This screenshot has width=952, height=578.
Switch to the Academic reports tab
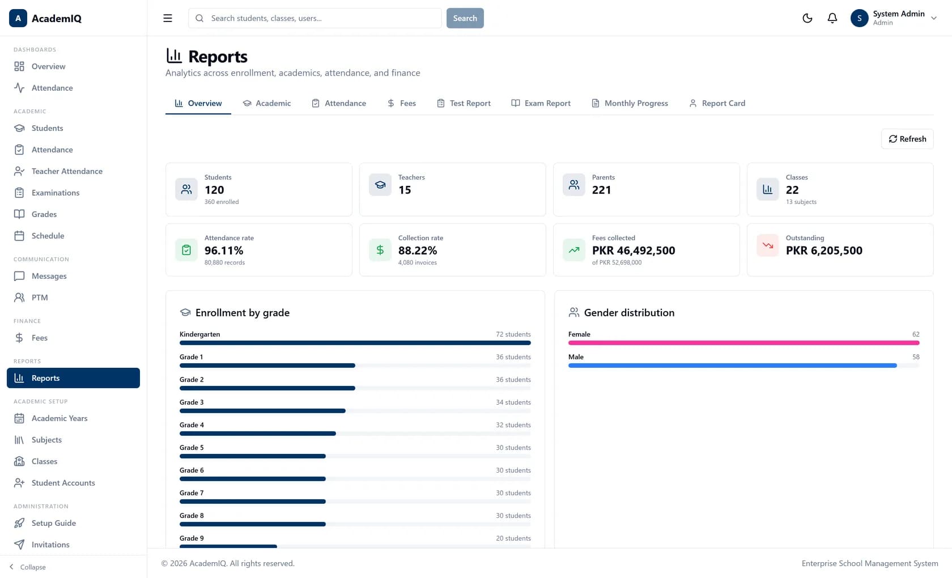tap(267, 103)
